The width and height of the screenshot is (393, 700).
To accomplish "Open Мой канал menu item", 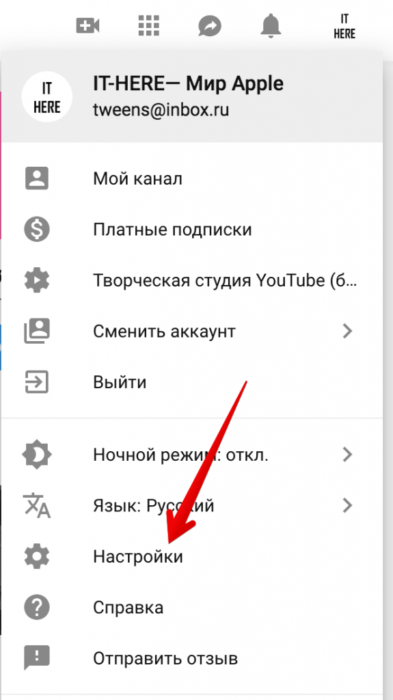I will pyautogui.click(x=192, y=178).
